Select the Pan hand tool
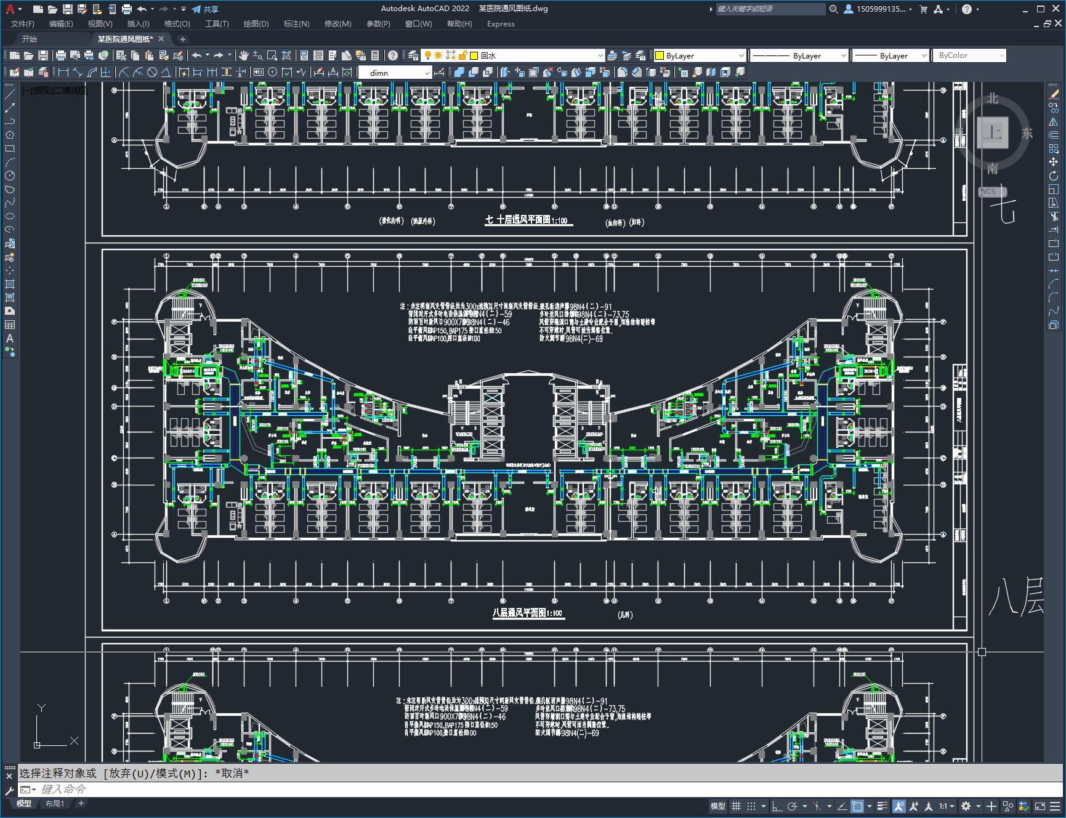 tap(243, 55)
